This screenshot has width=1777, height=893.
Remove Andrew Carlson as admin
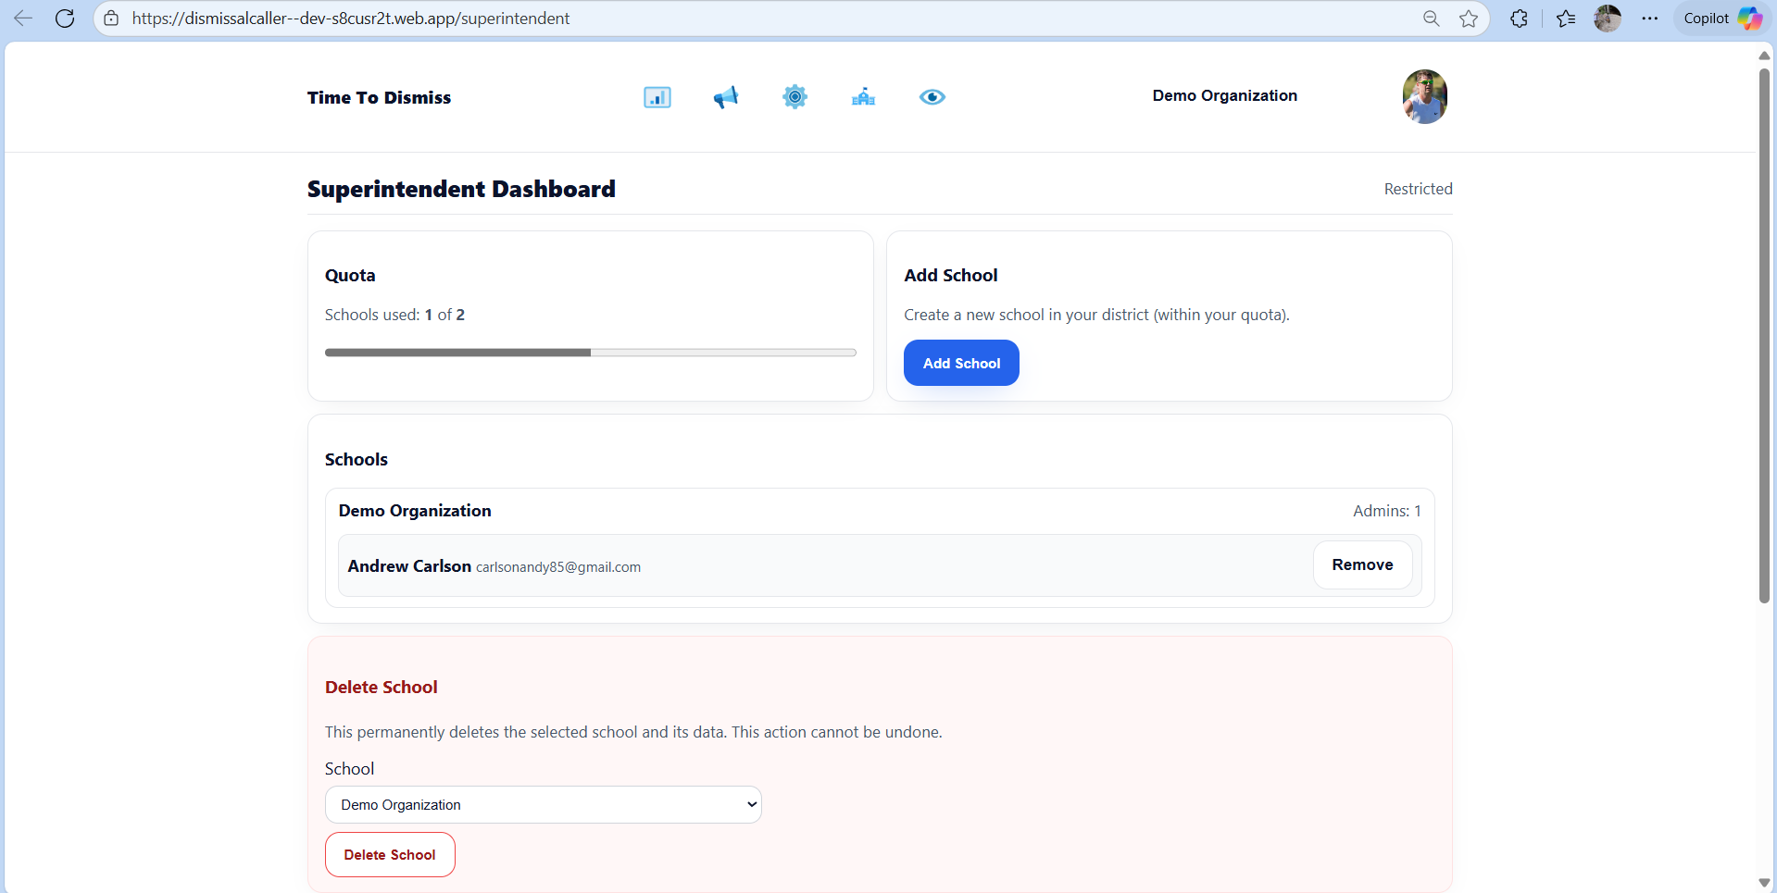[x=1361, y=565]
